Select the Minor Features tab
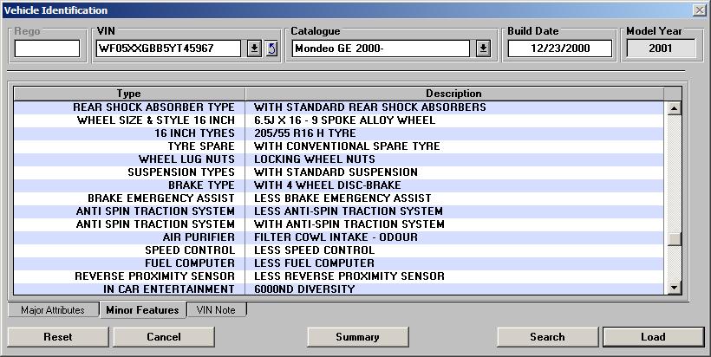711x357 pixels. [142, 310]
